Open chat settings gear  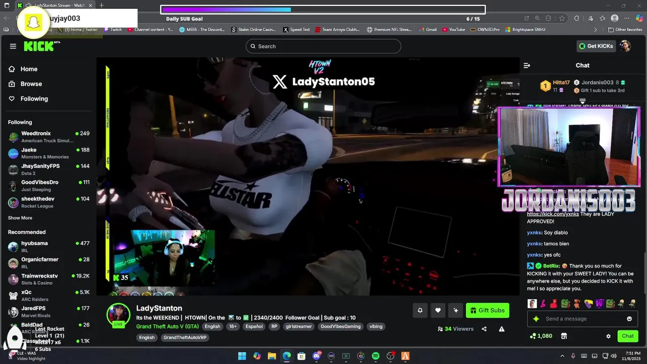click(609, 336)
